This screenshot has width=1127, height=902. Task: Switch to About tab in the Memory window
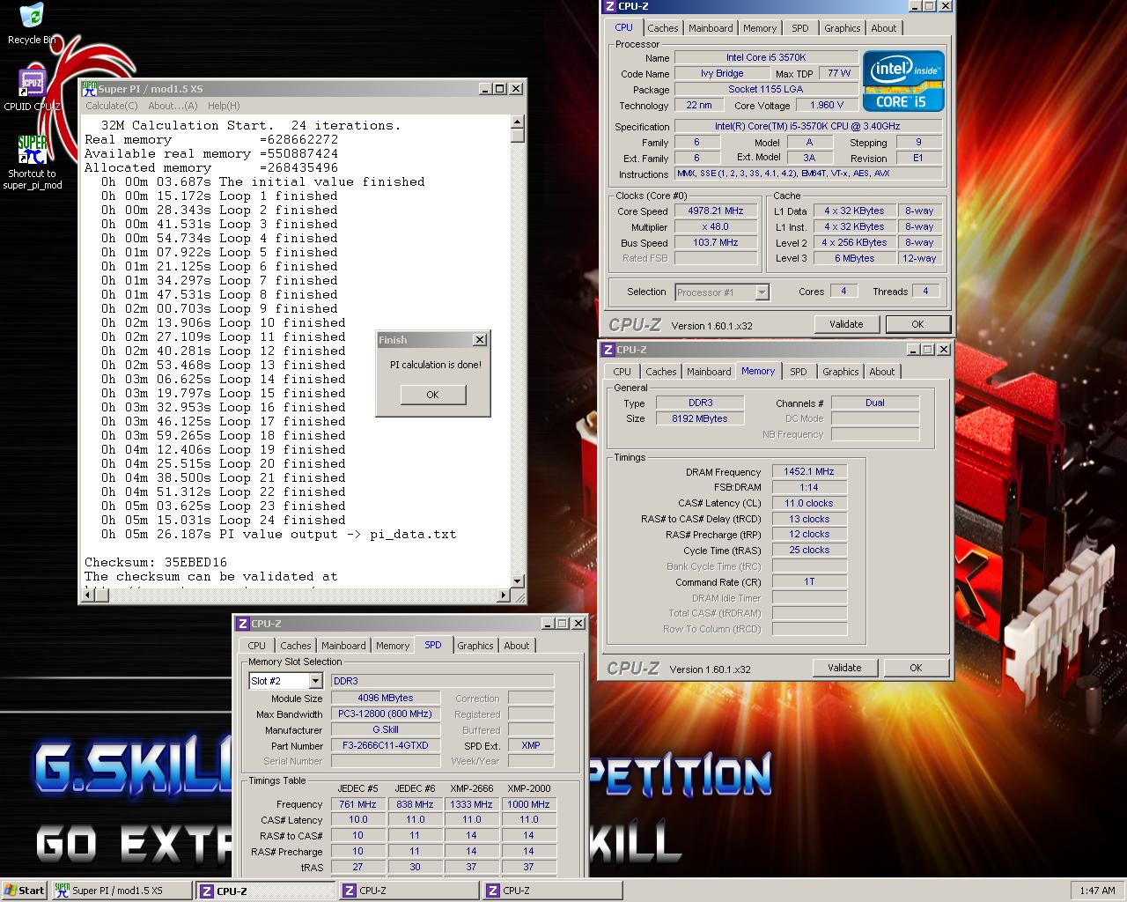click(882, 372)
